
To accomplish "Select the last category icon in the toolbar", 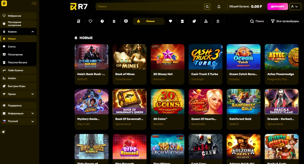I will click(218, 21).
